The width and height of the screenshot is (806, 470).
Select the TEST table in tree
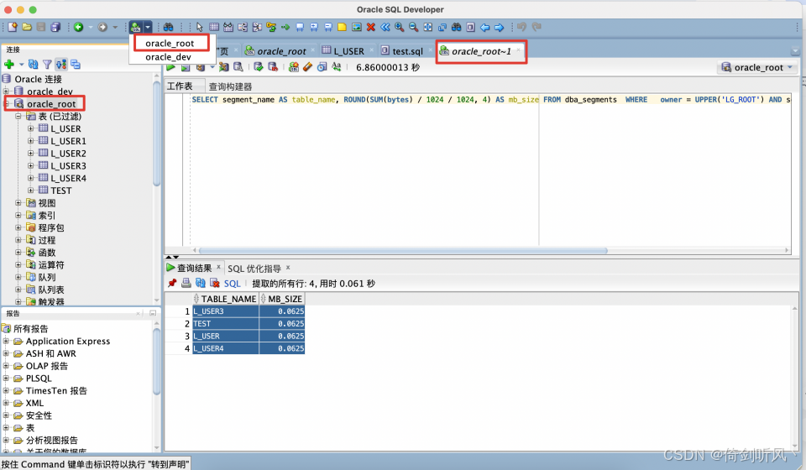click(x=60, y=191)
